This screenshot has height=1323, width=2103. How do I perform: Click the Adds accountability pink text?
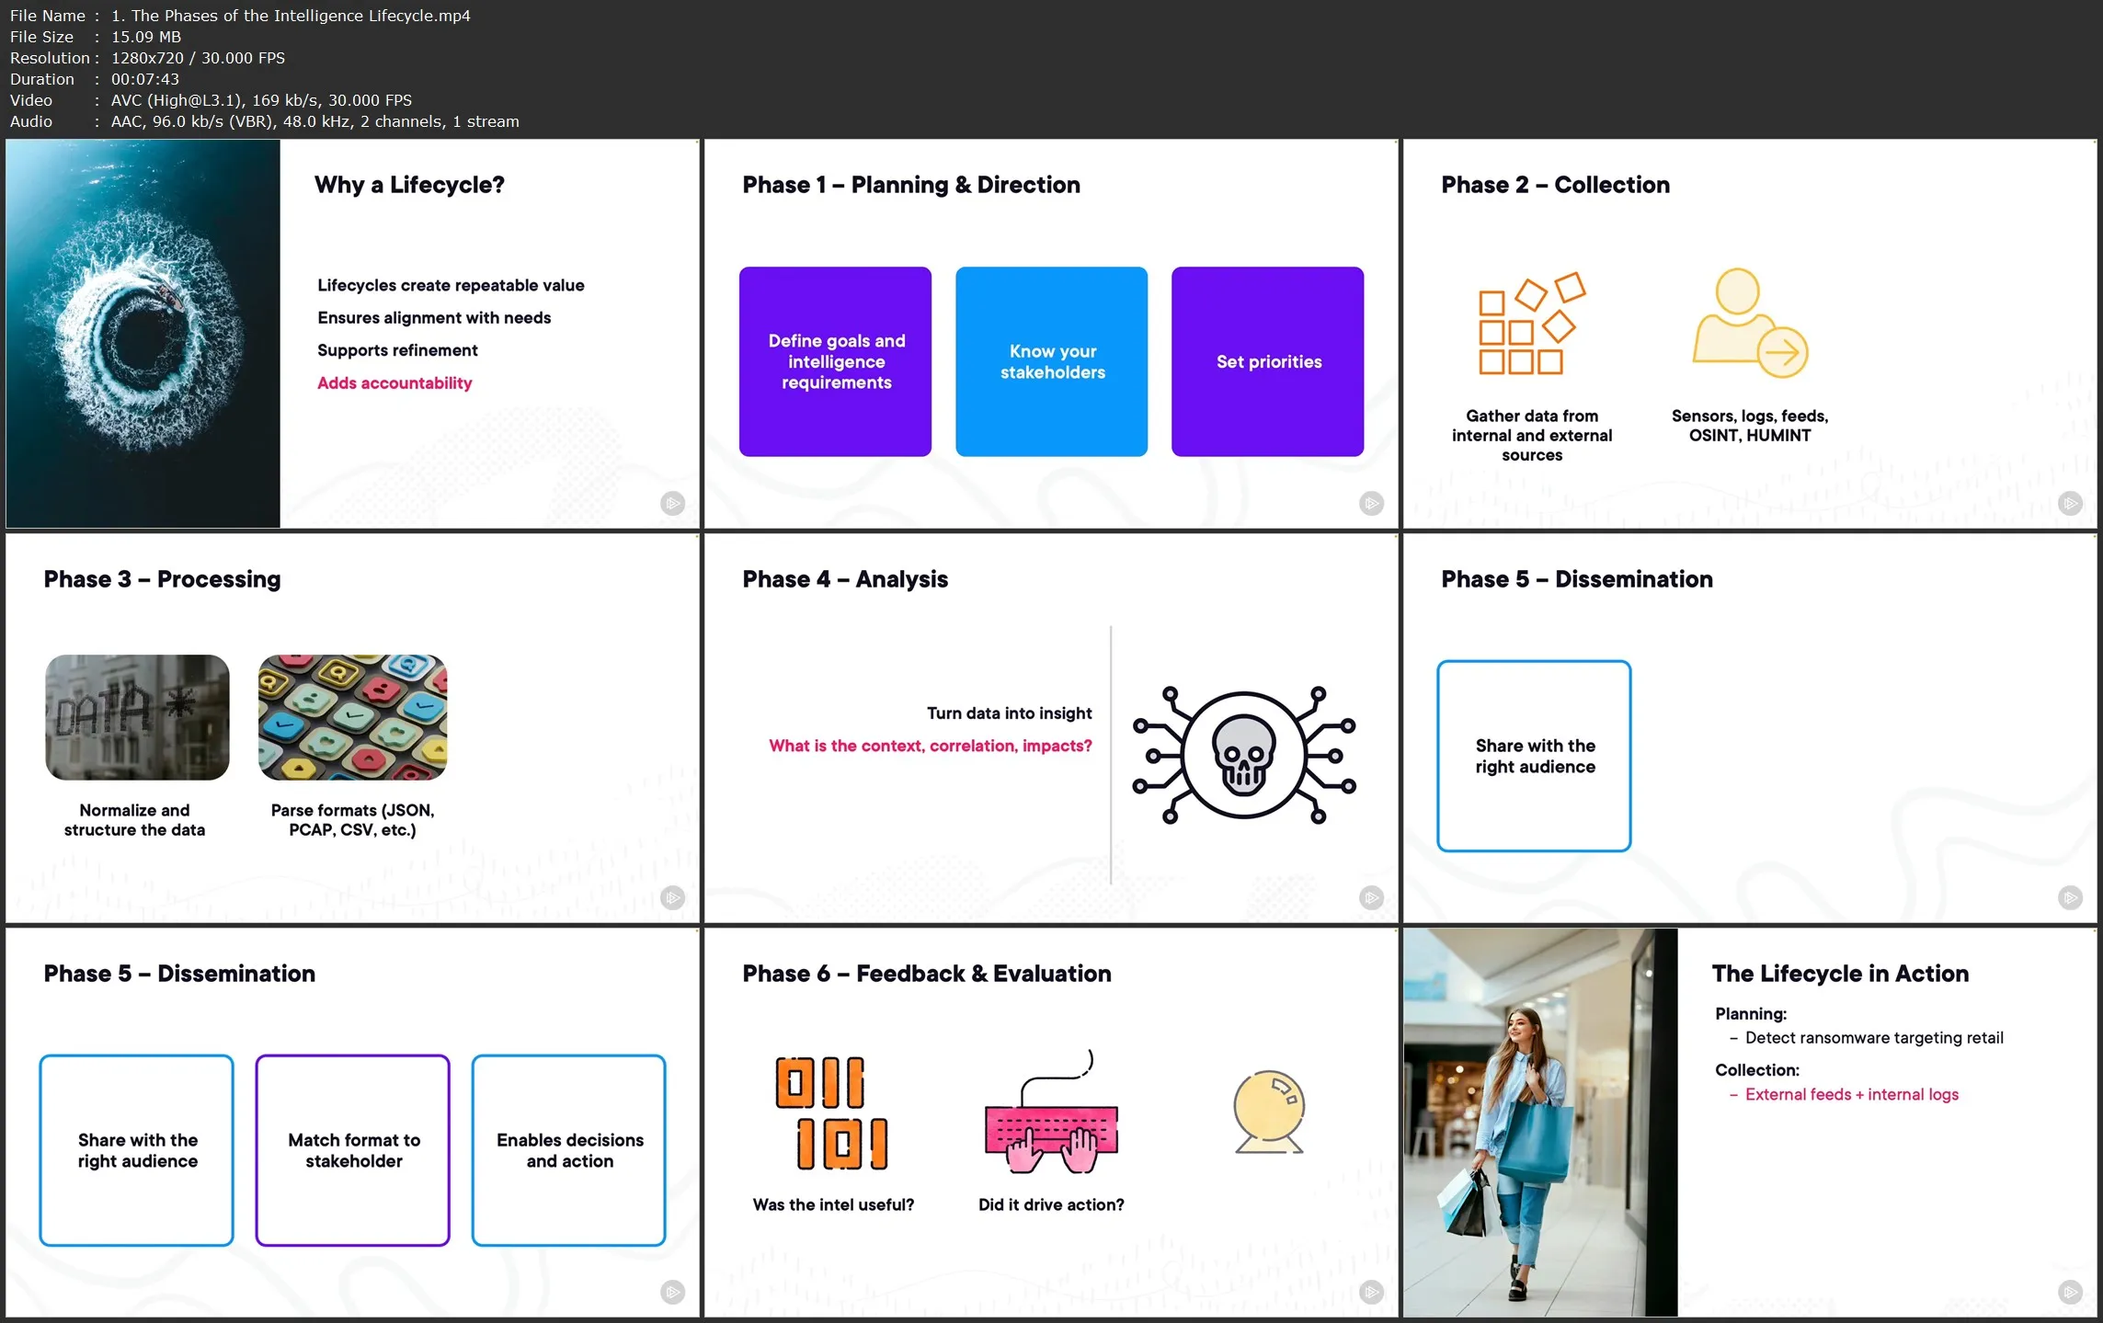click(394, 383)
